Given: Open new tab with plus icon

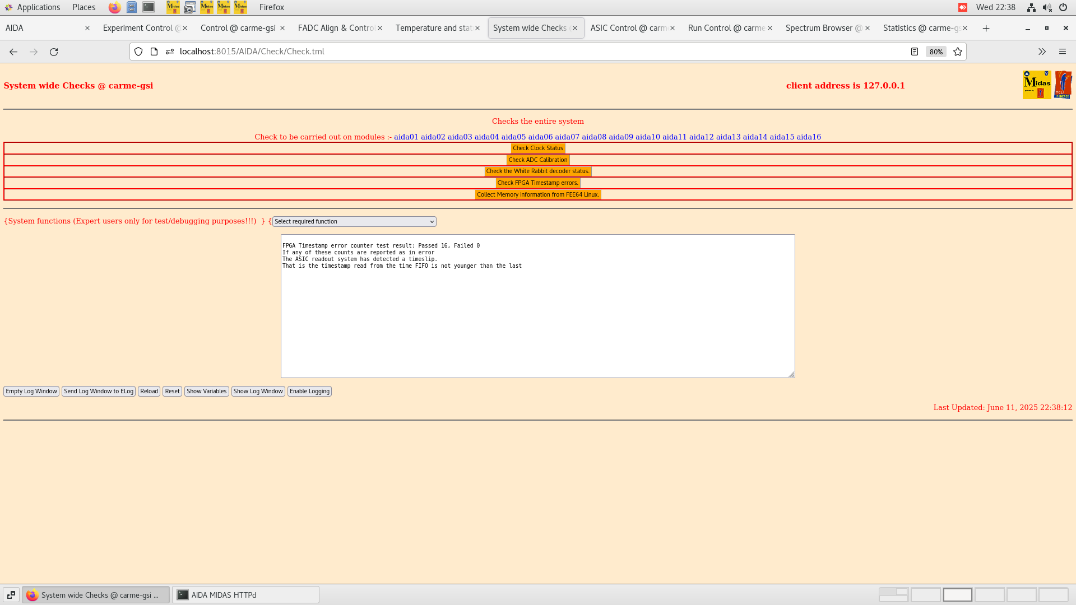Looking at the screenshot, I should coord(986,28).
